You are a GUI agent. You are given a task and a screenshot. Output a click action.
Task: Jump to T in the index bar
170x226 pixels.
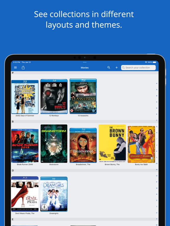coord(157,207)
